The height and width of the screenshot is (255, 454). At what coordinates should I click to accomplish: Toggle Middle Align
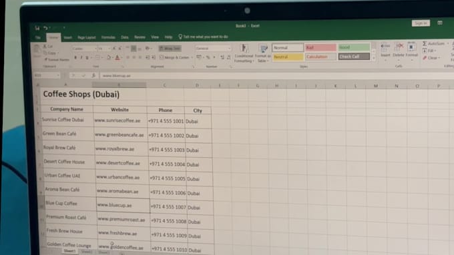pos(134,49)
